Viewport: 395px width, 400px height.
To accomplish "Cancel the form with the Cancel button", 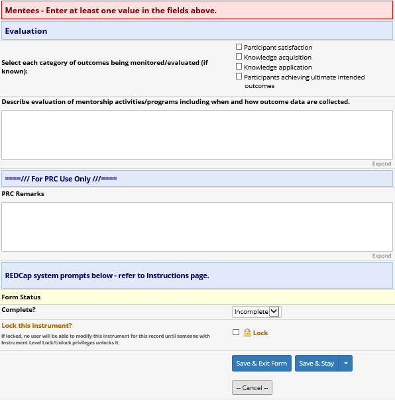I will click(252, 387).
